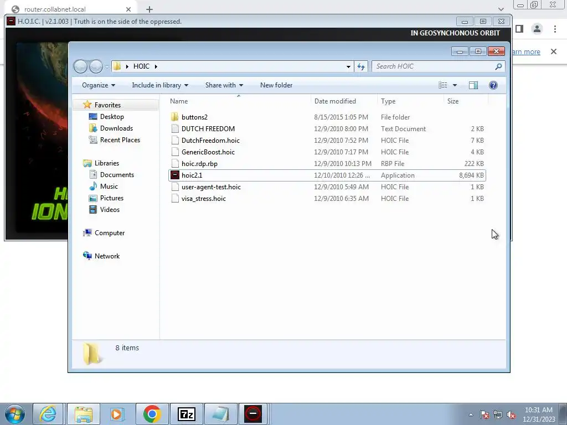Viewport: 567px width, 425px height.
Task: Switch to HOIC app on taskbar
Action: [x=252, y=414]
